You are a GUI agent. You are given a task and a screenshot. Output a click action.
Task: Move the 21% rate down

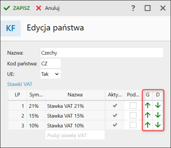pyautogui.click(x=158, y=106)
